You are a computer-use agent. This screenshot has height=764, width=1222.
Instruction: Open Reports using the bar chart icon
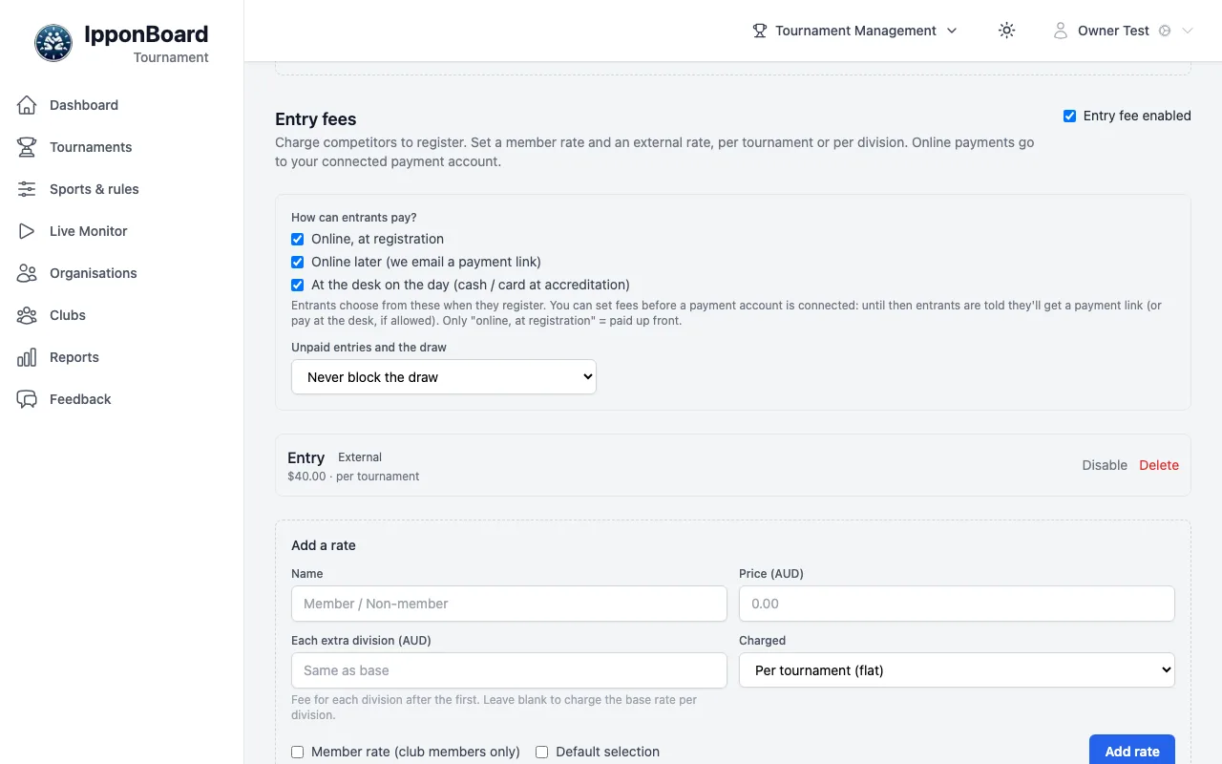[x=27, y=357]
